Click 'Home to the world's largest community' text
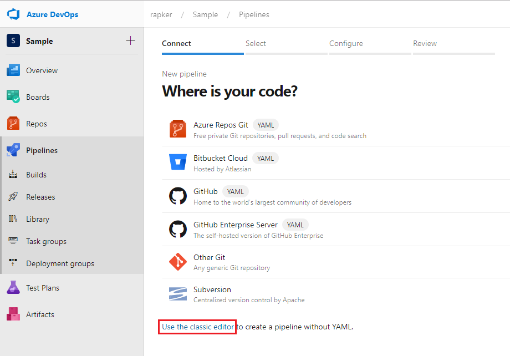510x356 pixels. (273, 202)
